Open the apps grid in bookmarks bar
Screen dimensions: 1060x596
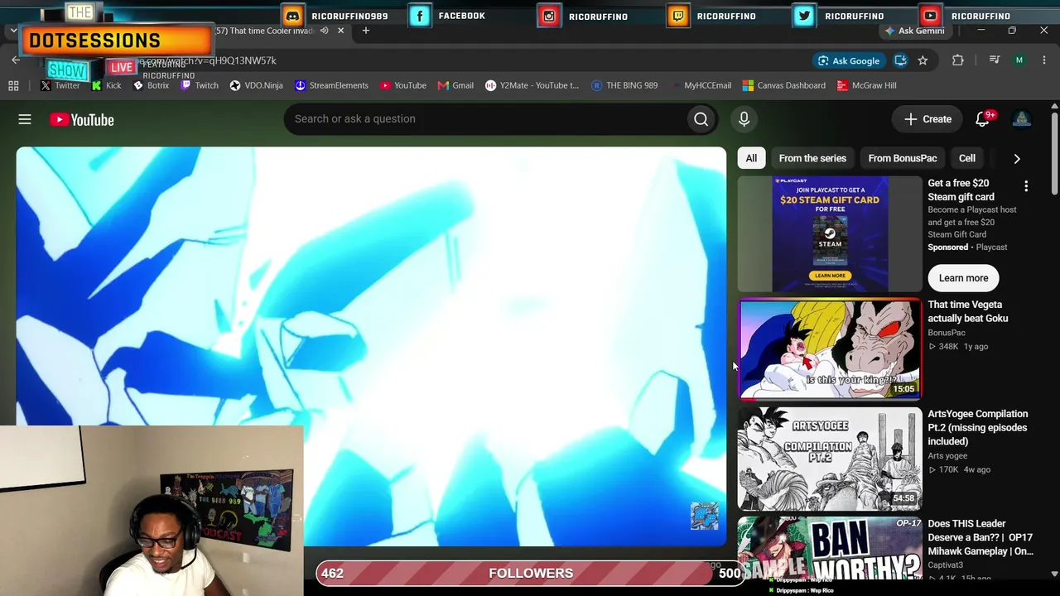pos(13,85)
